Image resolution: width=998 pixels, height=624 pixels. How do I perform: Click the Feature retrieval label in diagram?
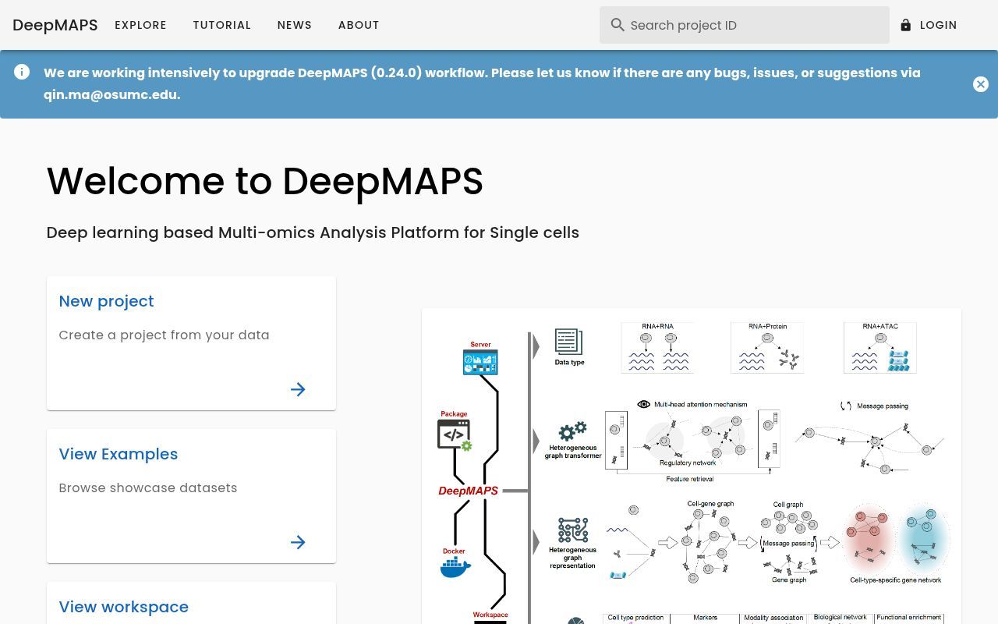click(690, 479)
